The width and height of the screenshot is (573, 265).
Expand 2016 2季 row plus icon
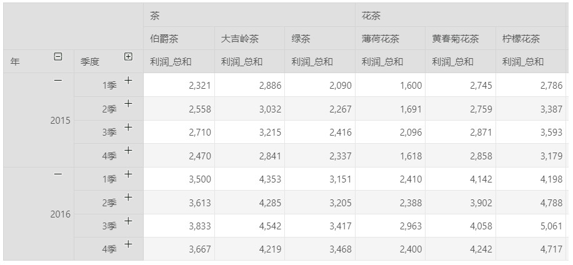coord(128,197)
